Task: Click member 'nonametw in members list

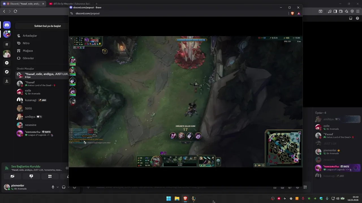Action: [337, 168]
